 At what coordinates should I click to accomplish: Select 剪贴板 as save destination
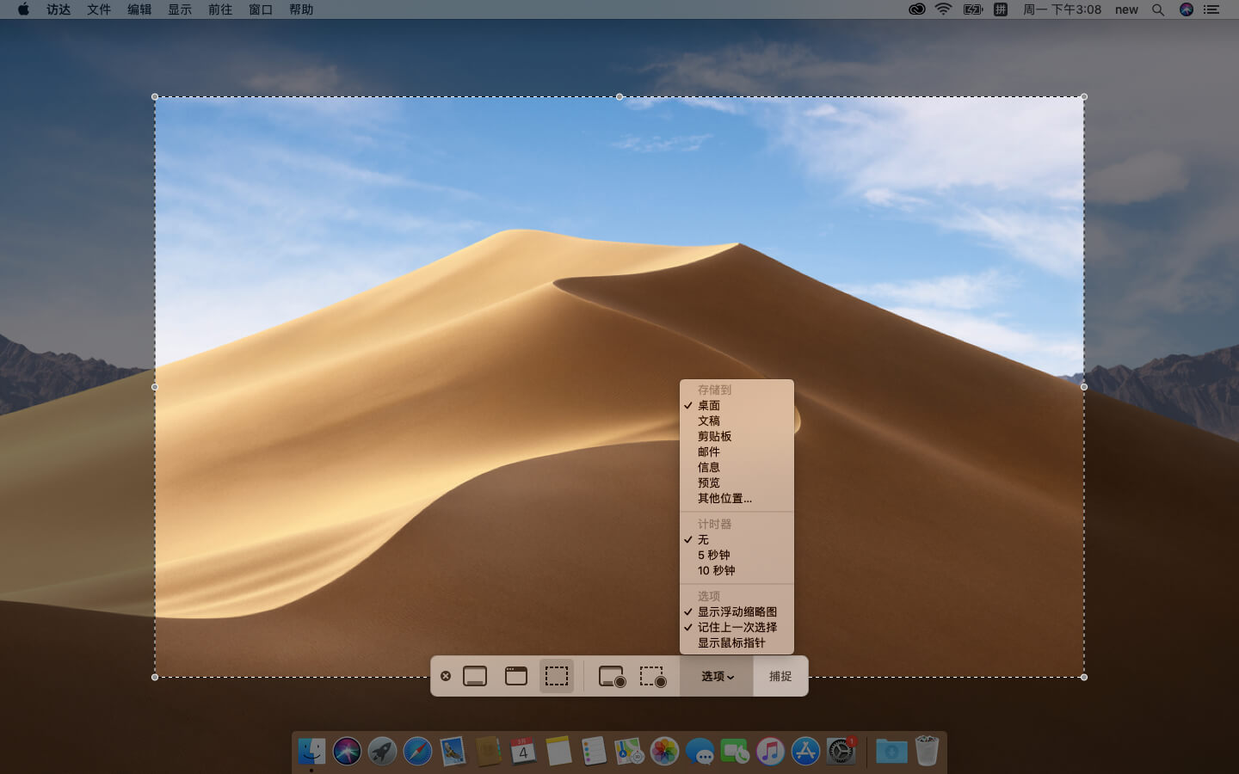click(737, 436)
